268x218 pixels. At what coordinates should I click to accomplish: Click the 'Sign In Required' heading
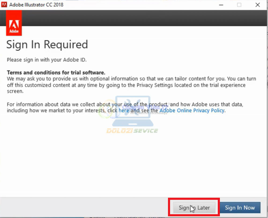47,45
